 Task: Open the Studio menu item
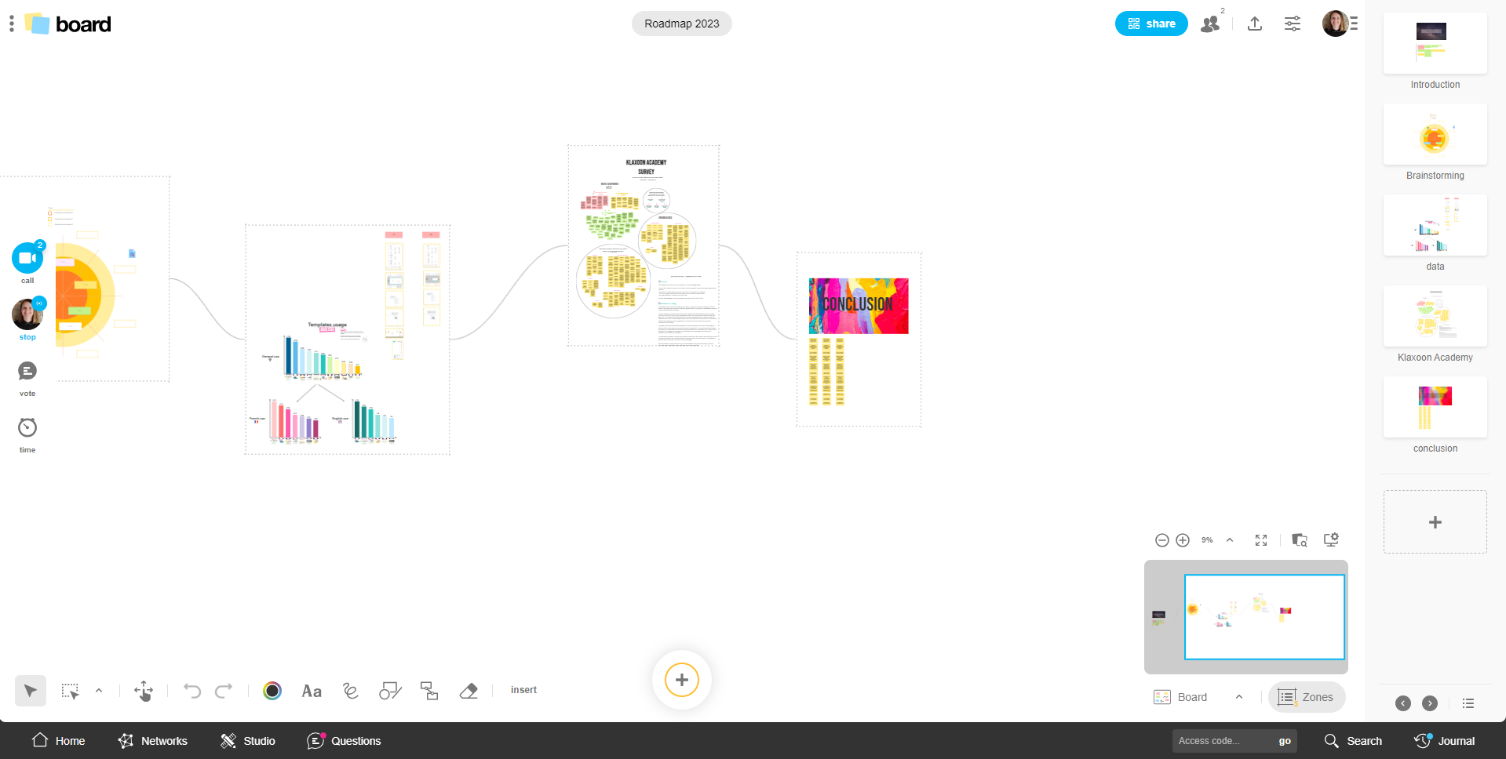coord(248,741)
